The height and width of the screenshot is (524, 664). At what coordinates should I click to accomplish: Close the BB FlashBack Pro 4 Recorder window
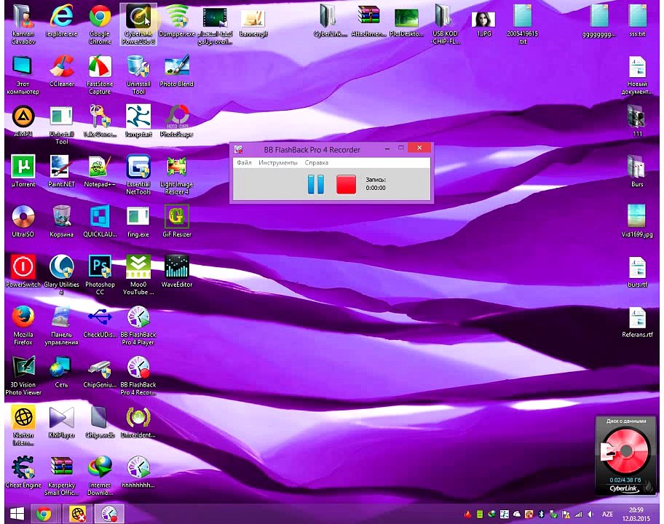pos(419,148)
